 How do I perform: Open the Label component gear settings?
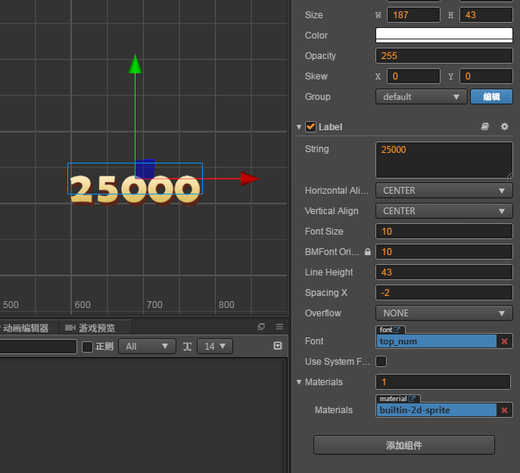[x=504, y=126]
